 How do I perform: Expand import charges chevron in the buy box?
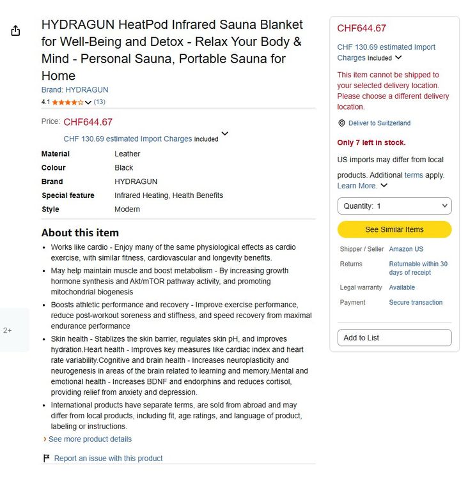click(x=398, y=57)
